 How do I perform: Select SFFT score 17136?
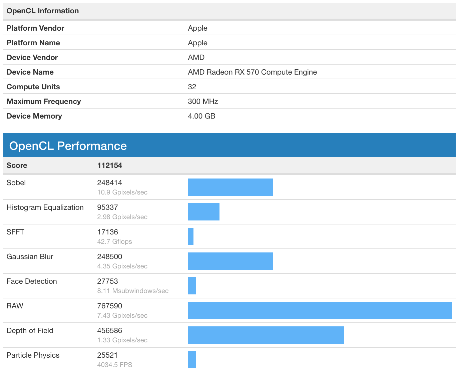108,232
